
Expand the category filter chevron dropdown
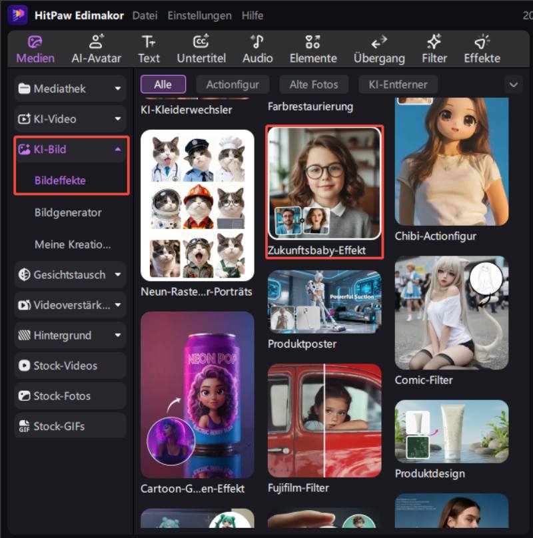coord(513,85)
